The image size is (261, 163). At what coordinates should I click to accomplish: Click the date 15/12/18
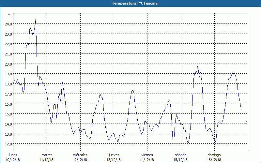point(181,160)
